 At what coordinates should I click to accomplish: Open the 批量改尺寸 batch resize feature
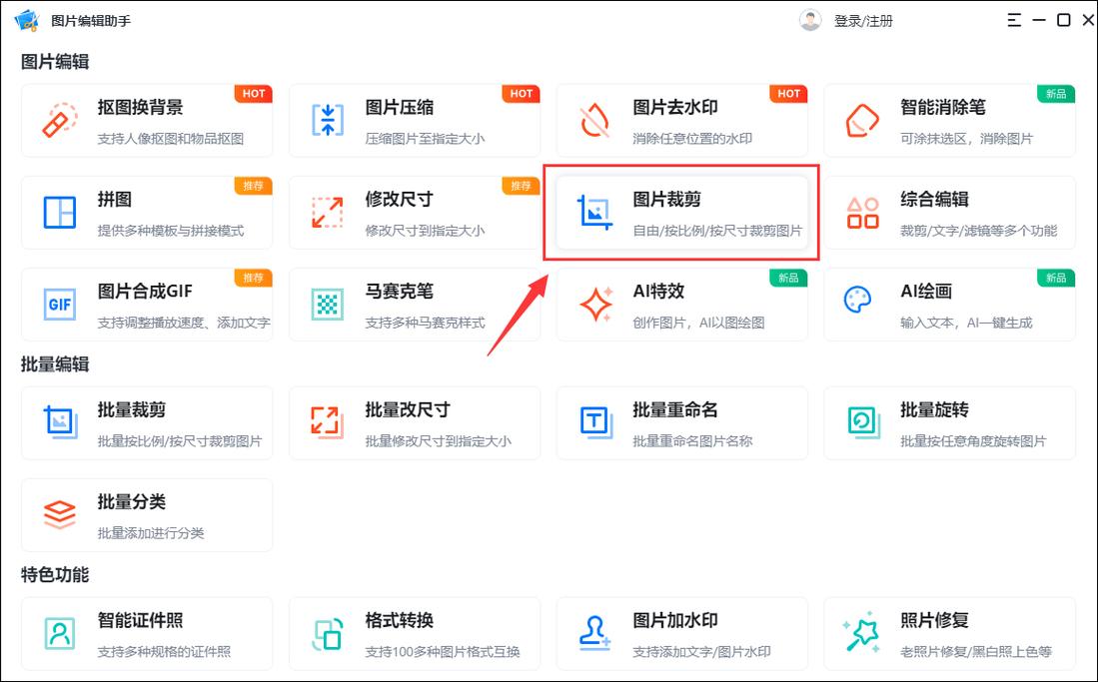click(415, 423)
